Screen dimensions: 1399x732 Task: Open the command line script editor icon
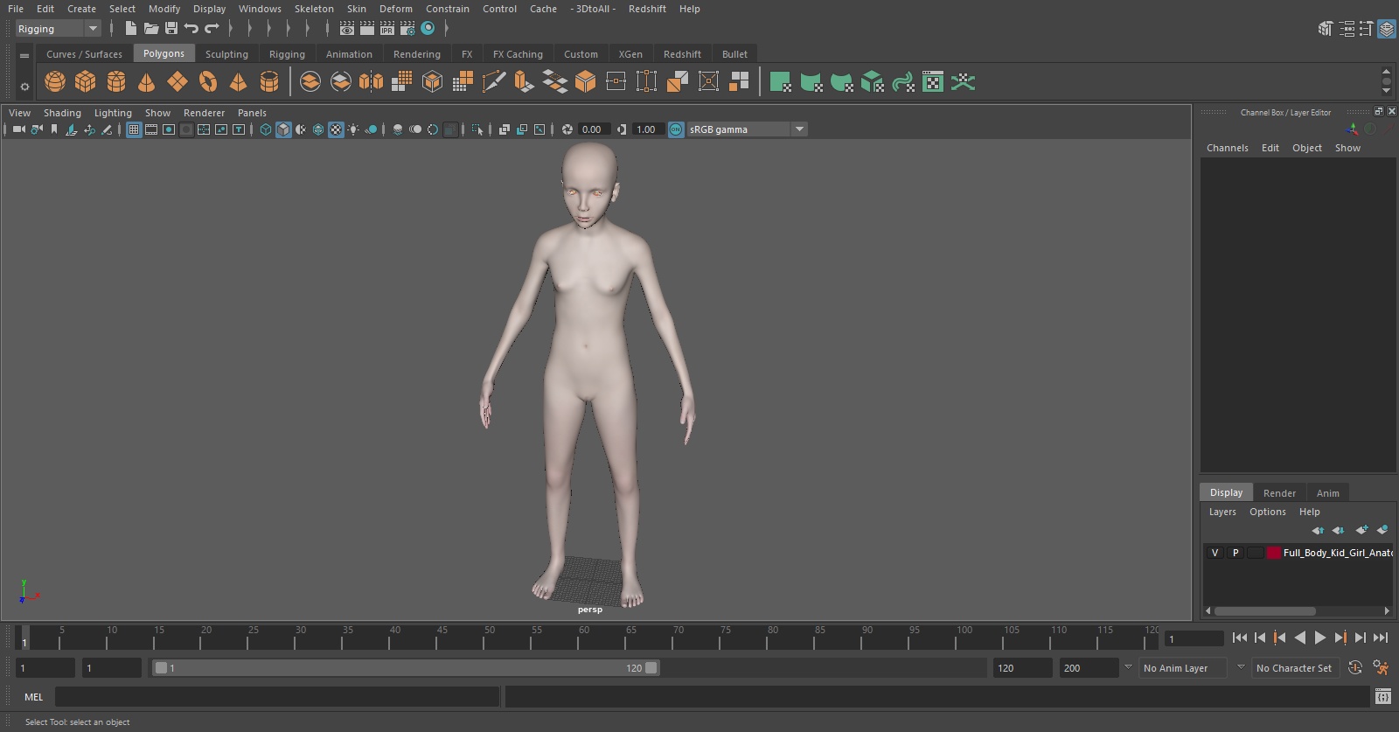pos(1383,697)
